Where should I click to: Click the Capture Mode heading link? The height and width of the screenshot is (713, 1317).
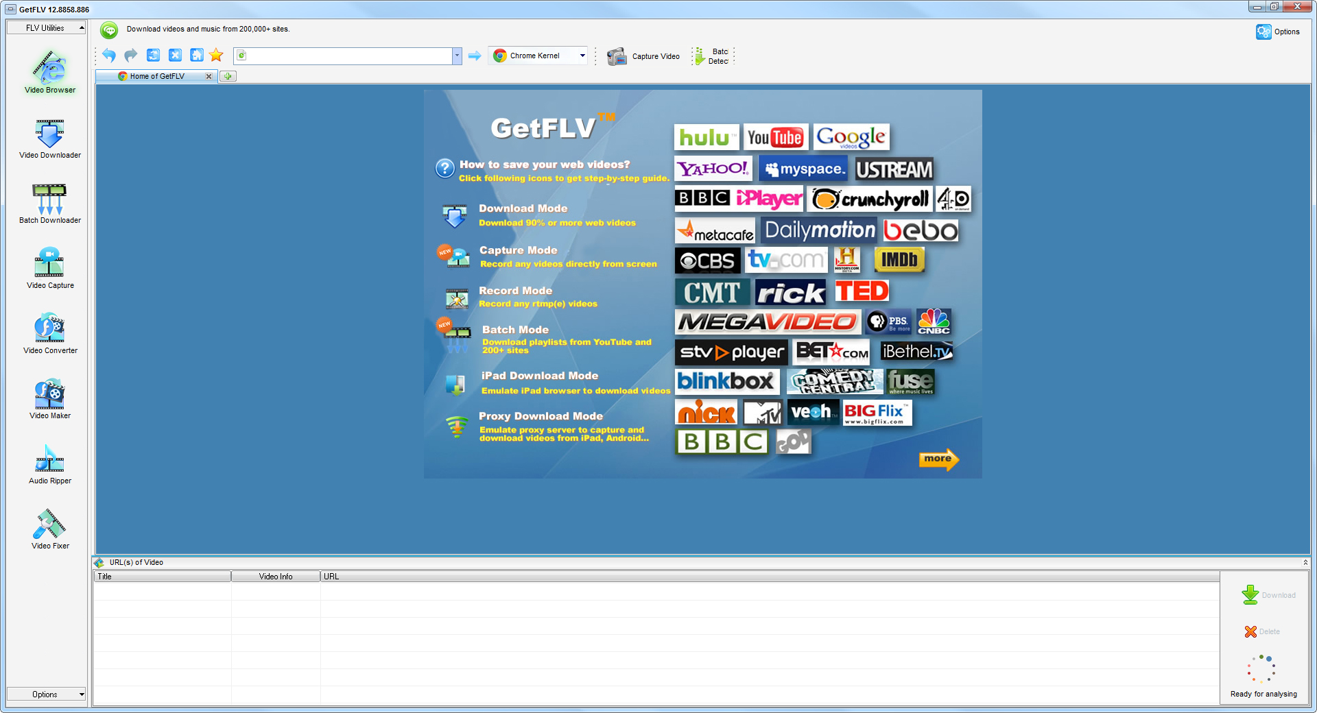pos(519,250)
